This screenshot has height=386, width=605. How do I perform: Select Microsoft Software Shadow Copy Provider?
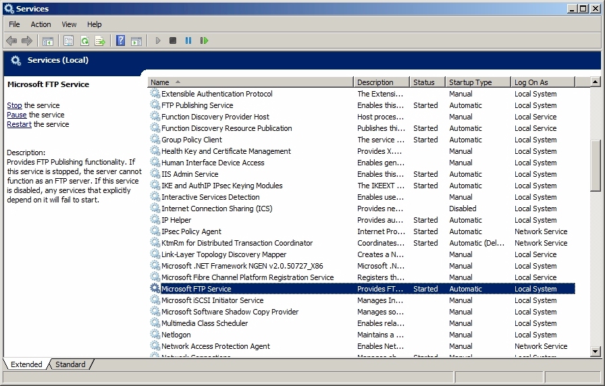pos(230,312)
